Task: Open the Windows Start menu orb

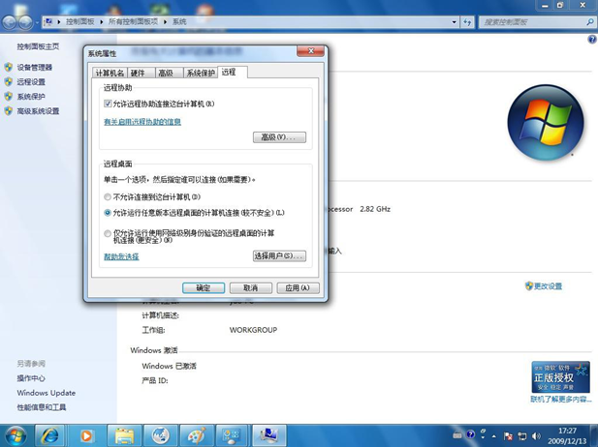Action: point(16,435)
